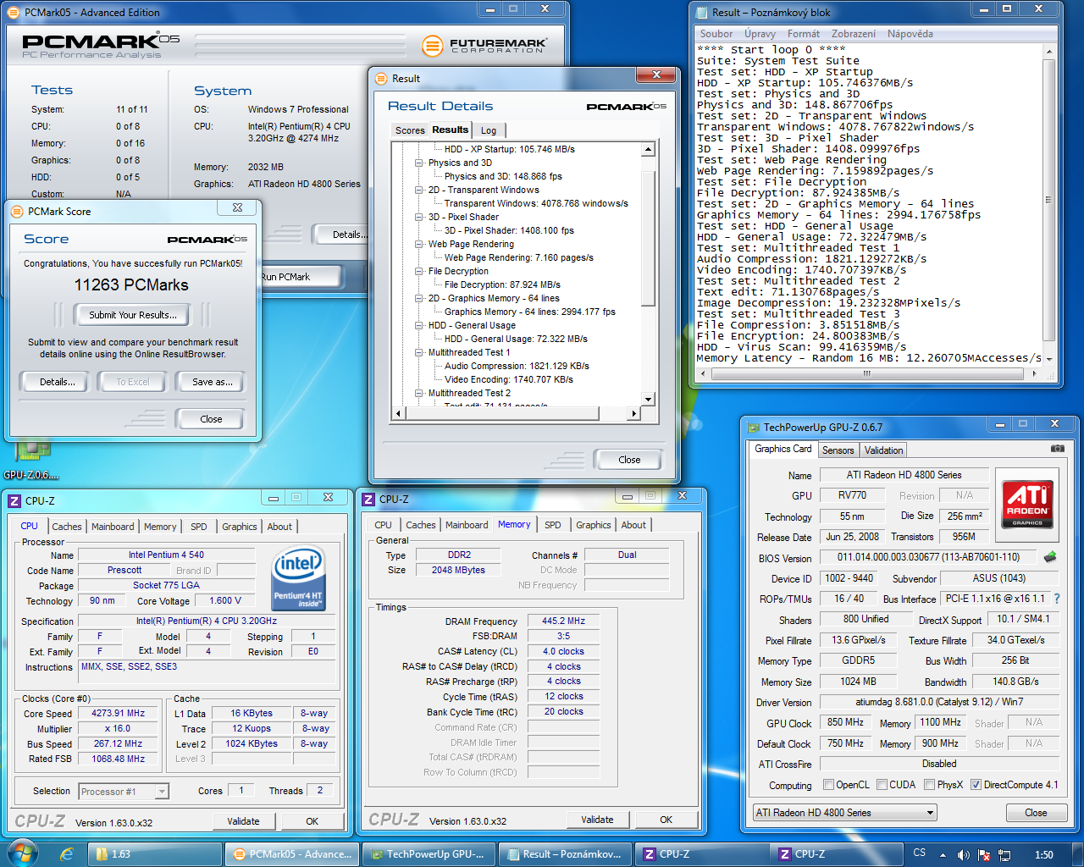Click the PCMark Score window title icon
1084x867 pixels.
(x=17, y=211)
